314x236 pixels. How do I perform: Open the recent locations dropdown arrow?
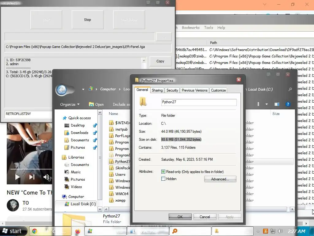[x=83, y=89]
